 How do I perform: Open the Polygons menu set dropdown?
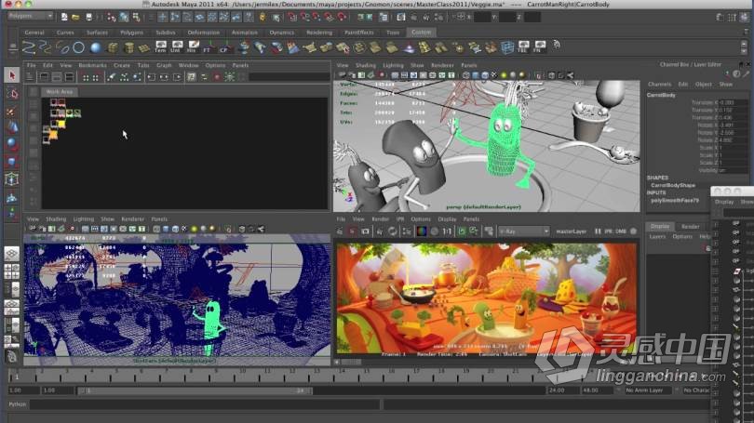click(30, 16)
